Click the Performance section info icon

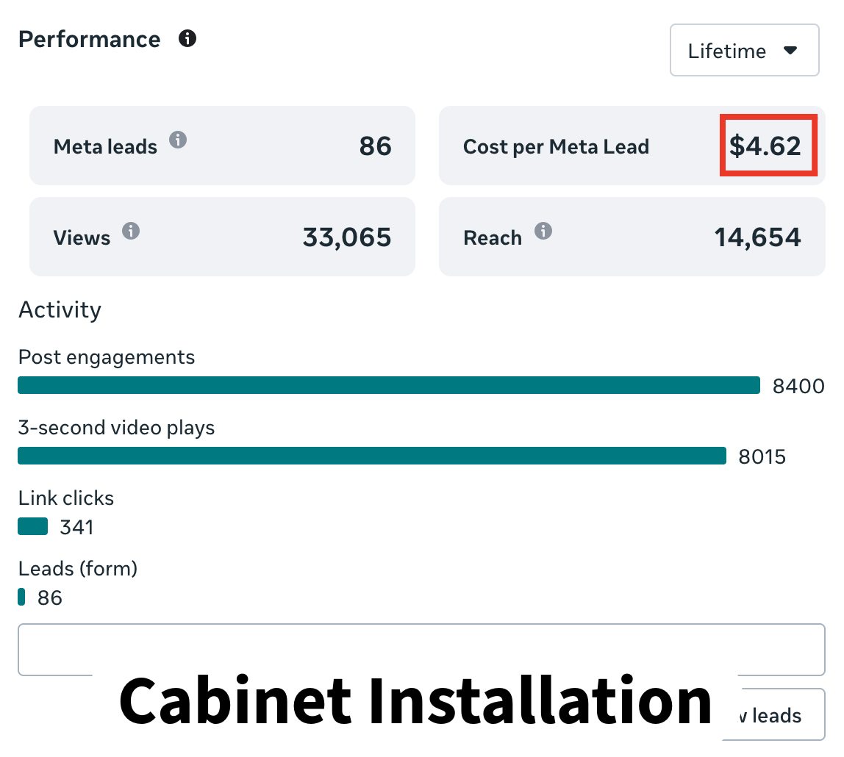click(x=187, y=39)
